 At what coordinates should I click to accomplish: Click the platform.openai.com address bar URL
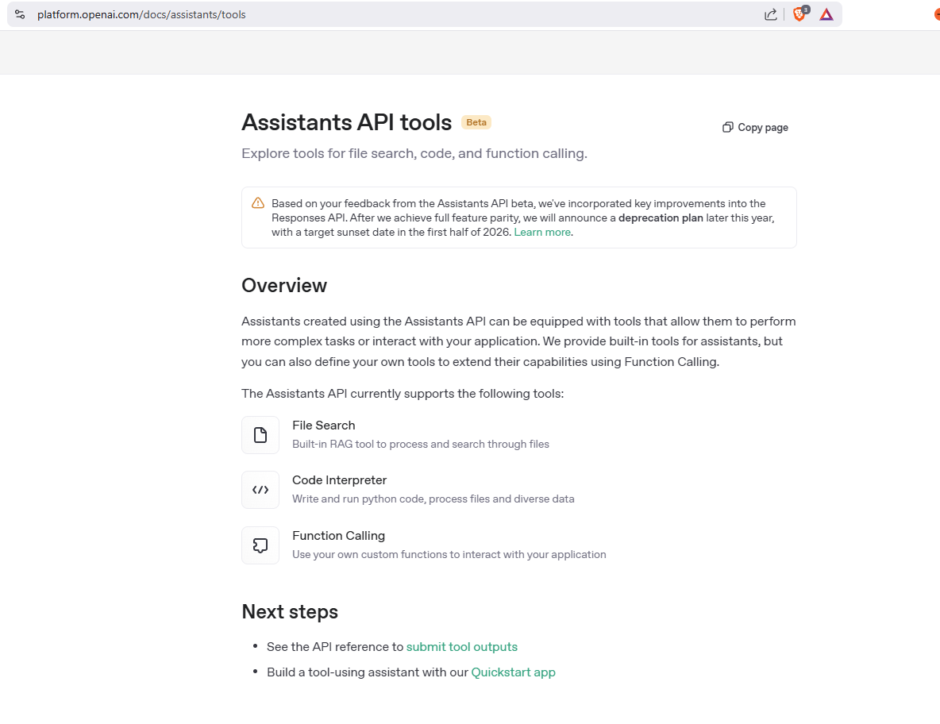tap(141, 14)
